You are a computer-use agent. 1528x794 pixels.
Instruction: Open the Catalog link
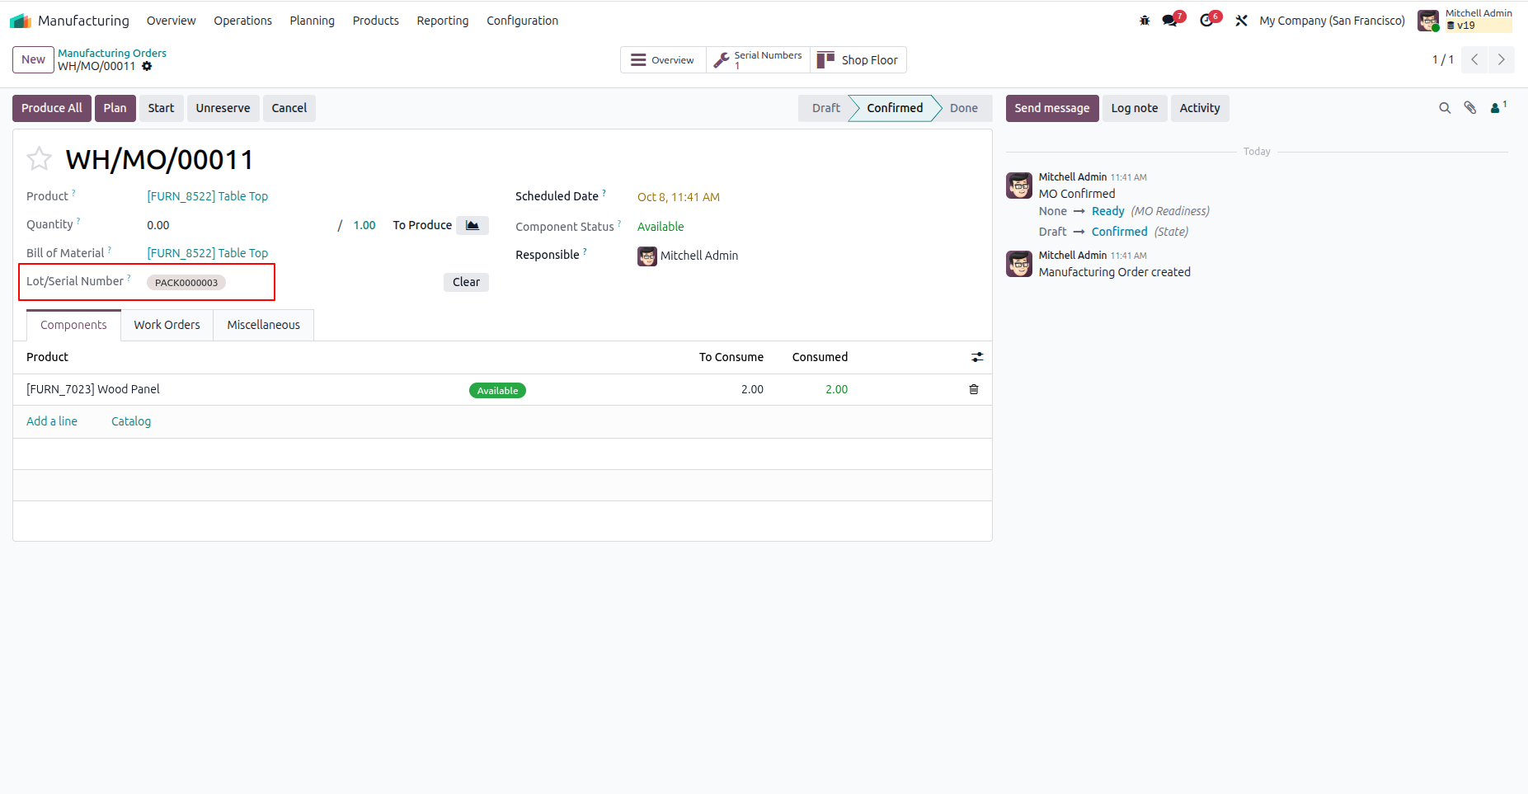pos(131,421)
